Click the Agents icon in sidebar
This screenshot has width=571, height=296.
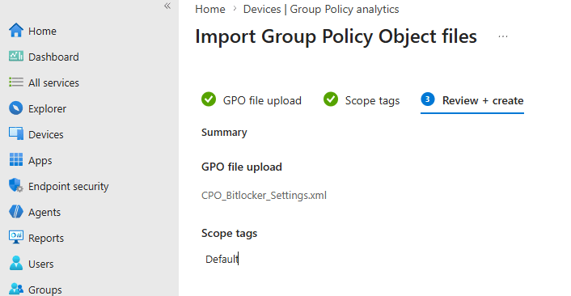16,212
